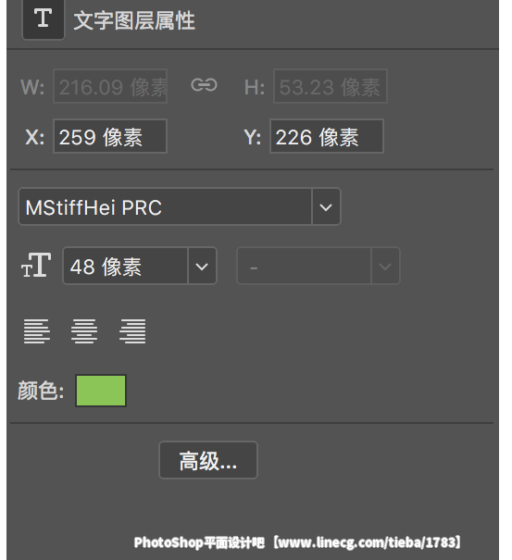Center align the text
Image resolution: width=512 pixels, height=560 pixels.
point(84,331)
